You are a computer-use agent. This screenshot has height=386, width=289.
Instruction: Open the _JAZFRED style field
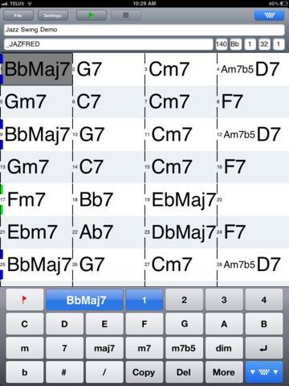coord(108,44)
